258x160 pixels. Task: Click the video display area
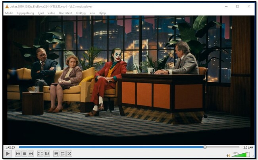point(129,80)
